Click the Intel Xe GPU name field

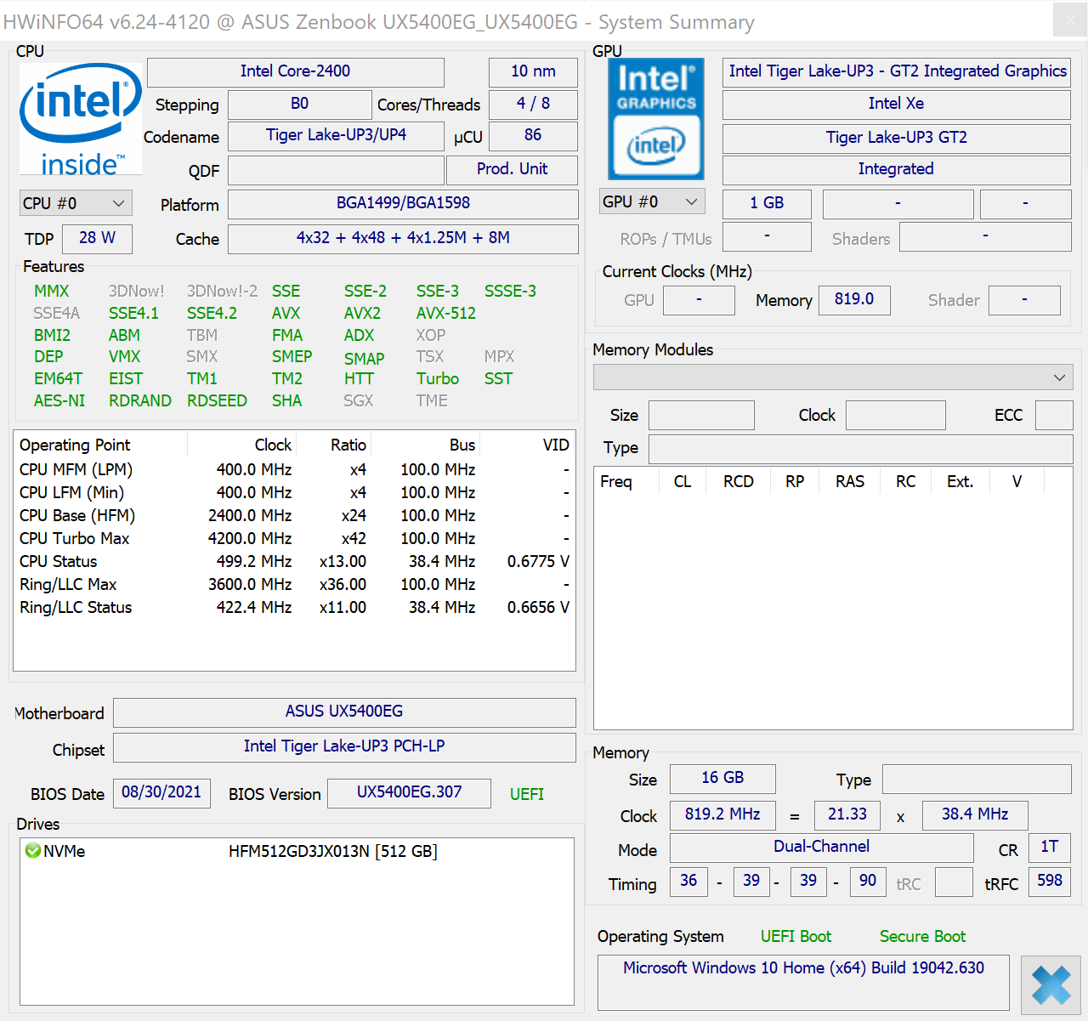click(x=896, y=105)
